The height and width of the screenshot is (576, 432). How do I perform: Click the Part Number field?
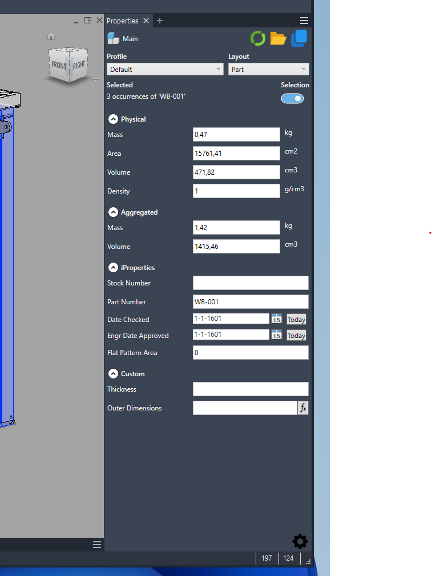[x=251, y=301]
